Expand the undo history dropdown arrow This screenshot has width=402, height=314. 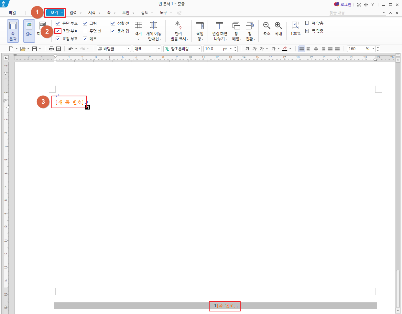(76, 49)
